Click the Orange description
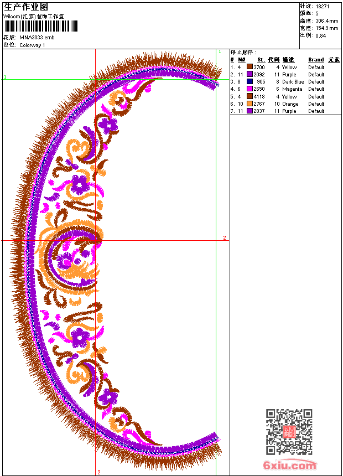This screenshot has height=476, width=343. (290, 104)
